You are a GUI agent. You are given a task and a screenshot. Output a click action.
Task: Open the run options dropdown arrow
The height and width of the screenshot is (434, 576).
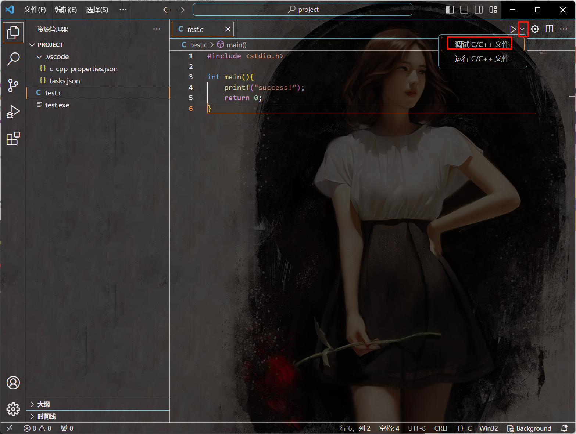pyautogui.click(x=522, y=29)
